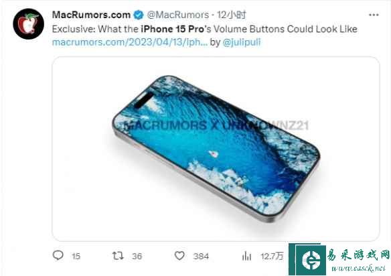Visit the @julipuli mention
This screenshot has width=391, height=276.
point(242,42)
